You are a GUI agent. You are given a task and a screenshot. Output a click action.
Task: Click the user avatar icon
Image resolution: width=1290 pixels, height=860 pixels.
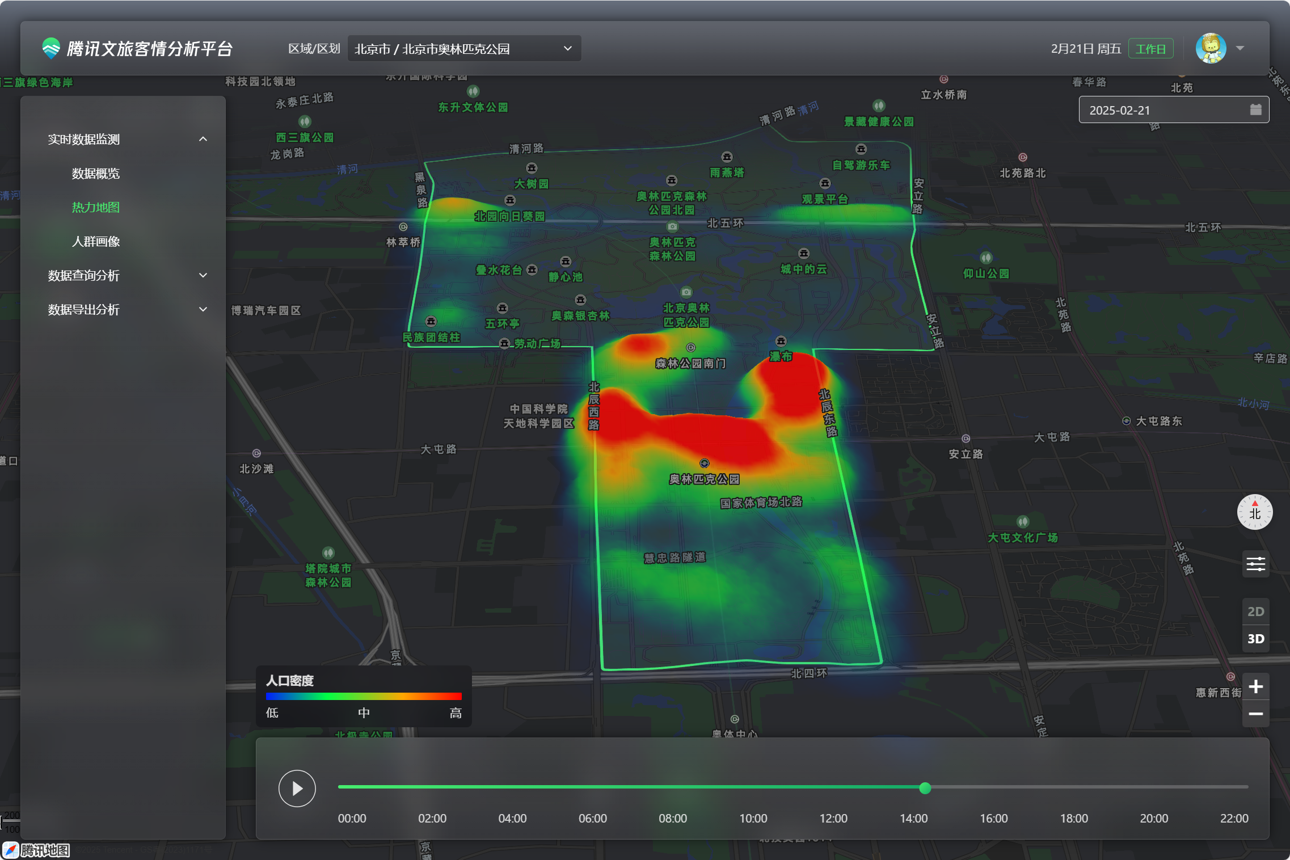pos(1211,49)
